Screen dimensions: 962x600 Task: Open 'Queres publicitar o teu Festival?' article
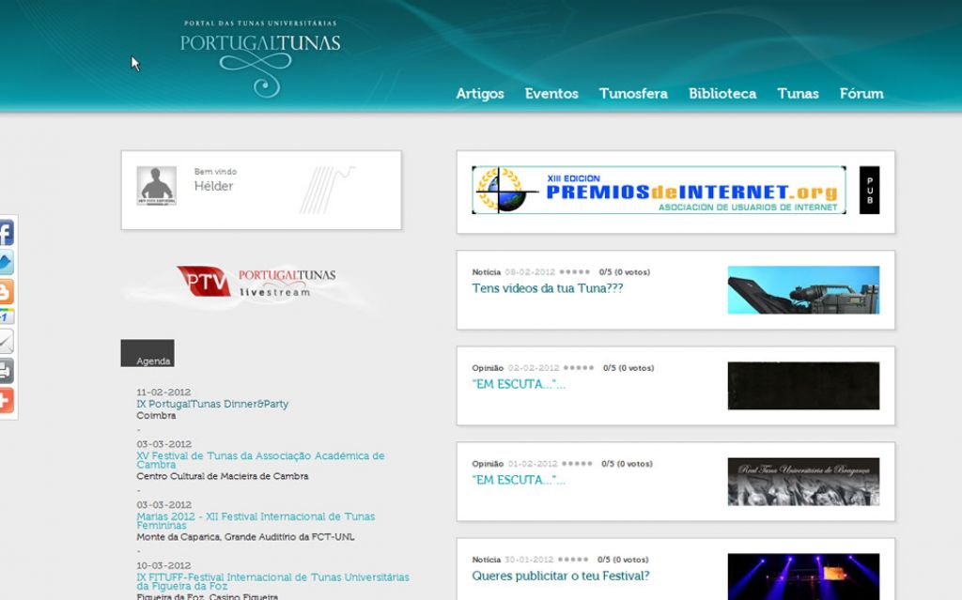[560, 576]
